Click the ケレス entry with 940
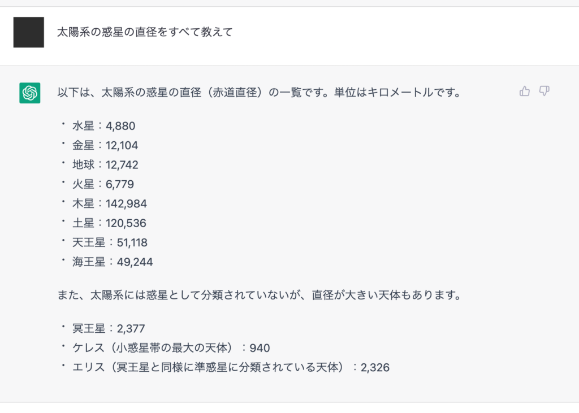Image resolution: width=579 pixels, height=413 pixels. coord(171,348)
